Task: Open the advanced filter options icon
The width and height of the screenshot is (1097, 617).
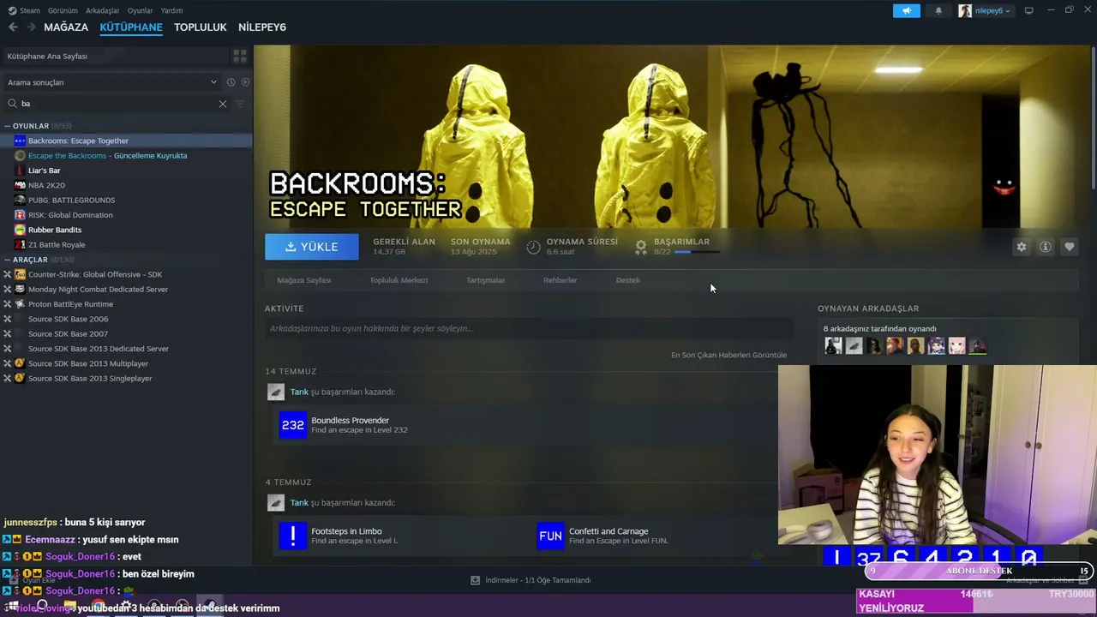Action: click(240, 104)
